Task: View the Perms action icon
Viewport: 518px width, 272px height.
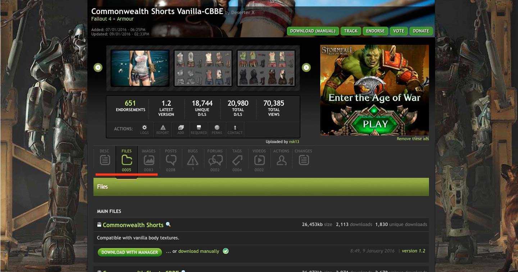Action: click(217, 130)
